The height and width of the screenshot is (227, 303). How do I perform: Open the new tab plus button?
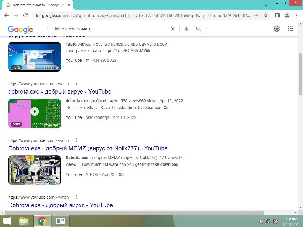tap(80, 5)
